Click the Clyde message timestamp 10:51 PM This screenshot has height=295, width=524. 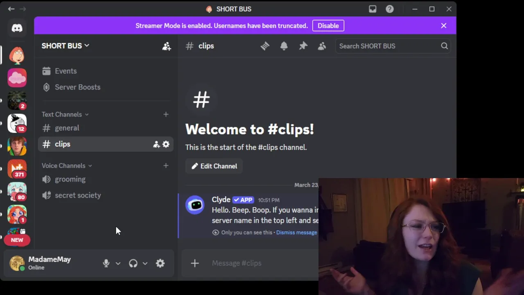coord(269,200)
